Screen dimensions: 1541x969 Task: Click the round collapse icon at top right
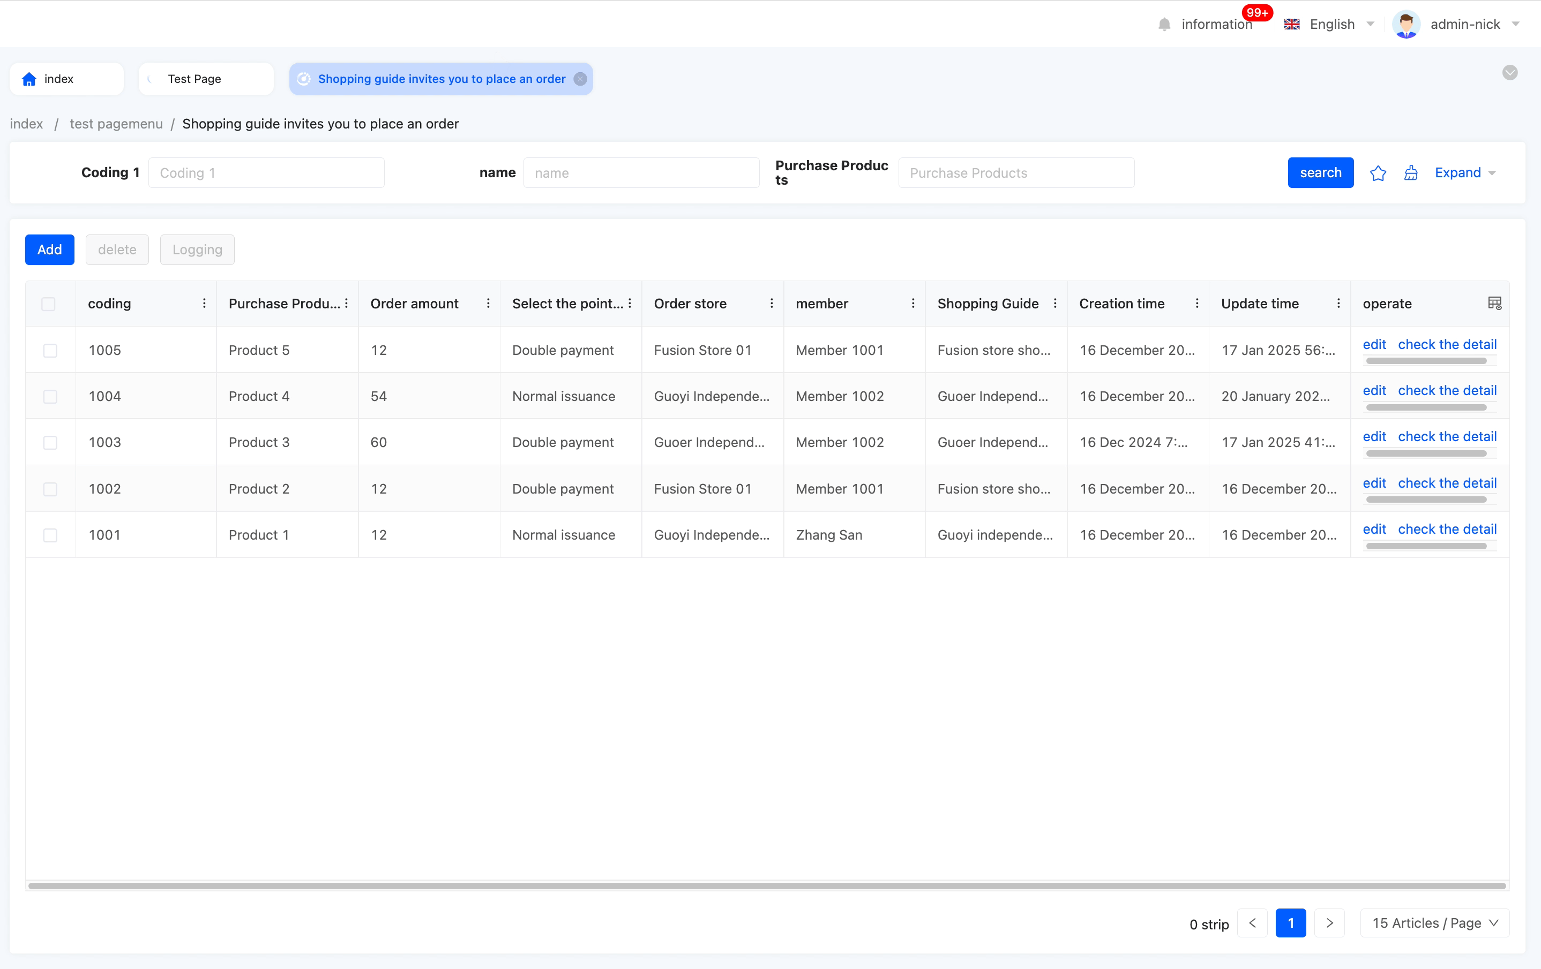coord(1509,72)
